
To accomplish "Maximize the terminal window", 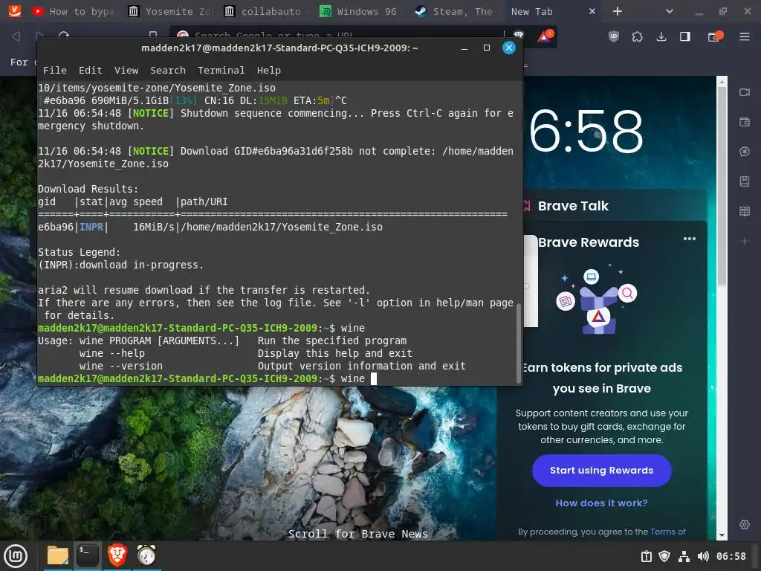I will coord(486,48).
